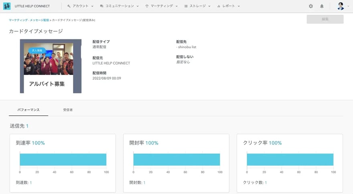Click the storage icon beside ストレージ
353x194 pixels.
(186, 6)
